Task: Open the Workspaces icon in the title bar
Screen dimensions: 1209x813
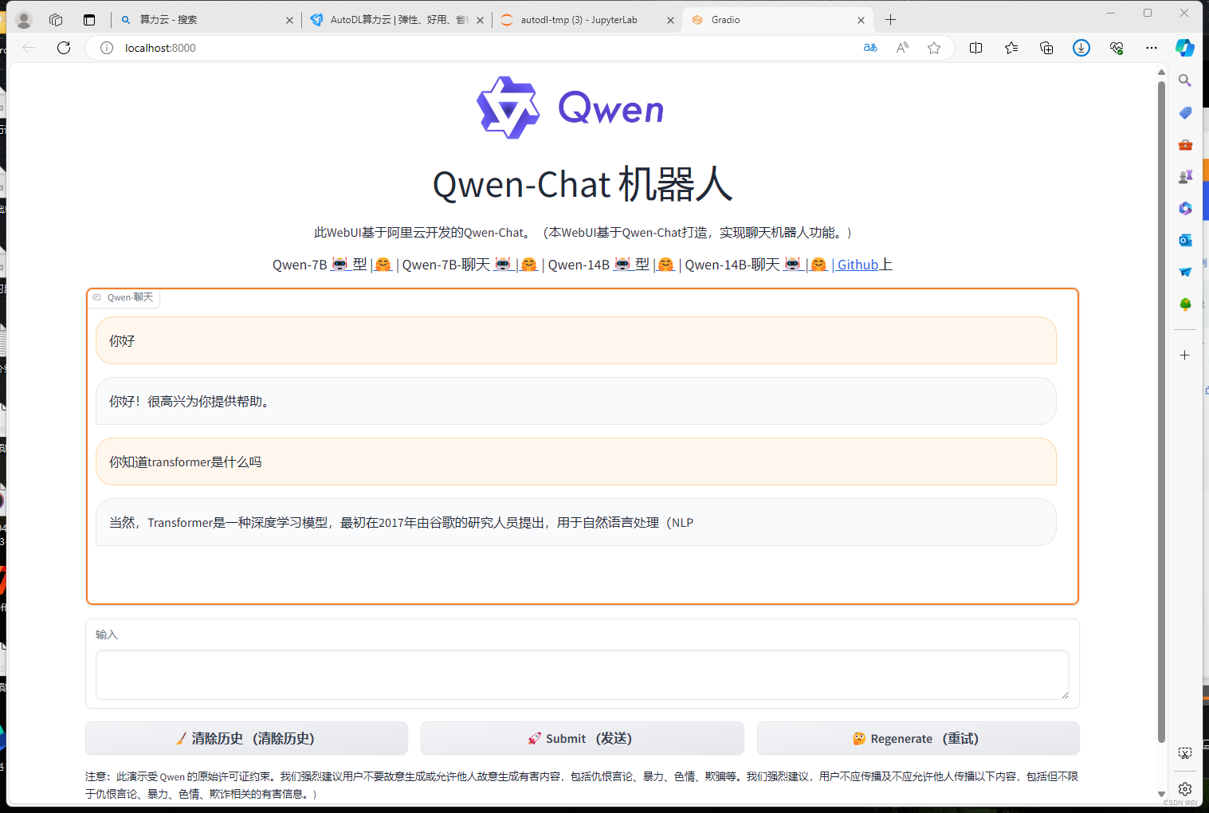Action: click(x=56, y=20)
